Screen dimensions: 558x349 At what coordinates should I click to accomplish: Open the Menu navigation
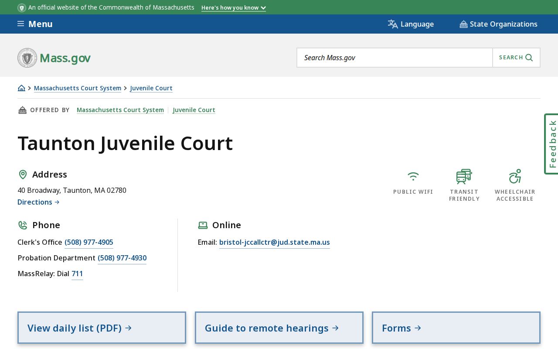click(35, 24)
